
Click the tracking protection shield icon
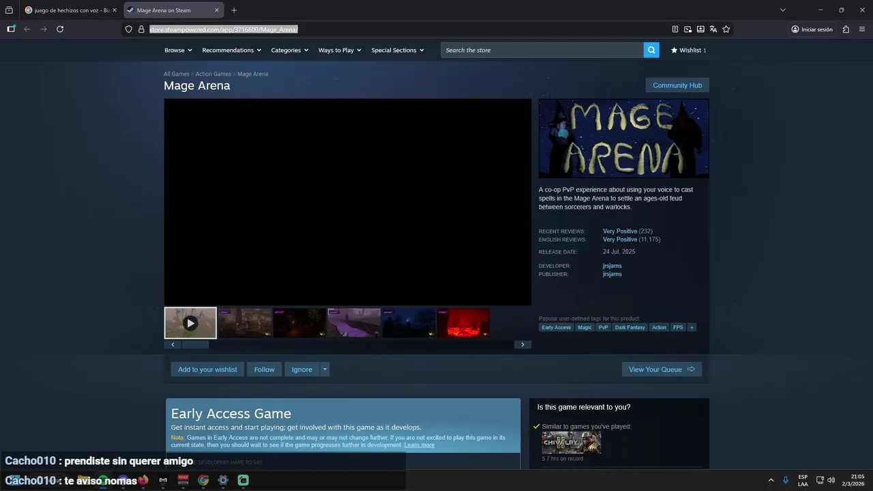[x=128, y=29]
